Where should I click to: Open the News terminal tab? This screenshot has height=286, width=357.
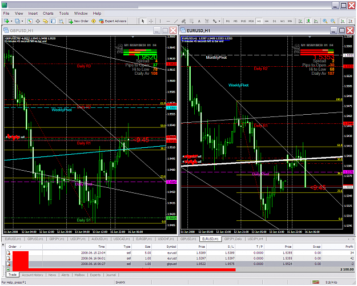click(x=52, y=275)
